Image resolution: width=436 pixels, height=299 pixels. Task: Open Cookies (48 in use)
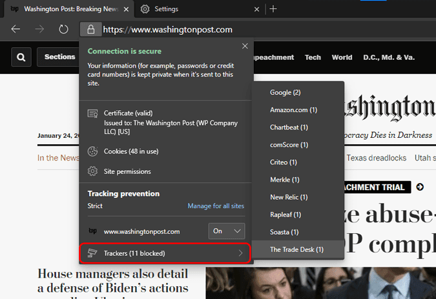(x=166, y=151)
